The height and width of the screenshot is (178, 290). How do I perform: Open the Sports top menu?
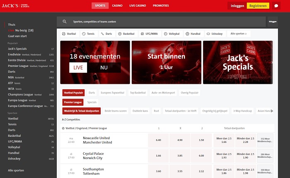(100, 5)
